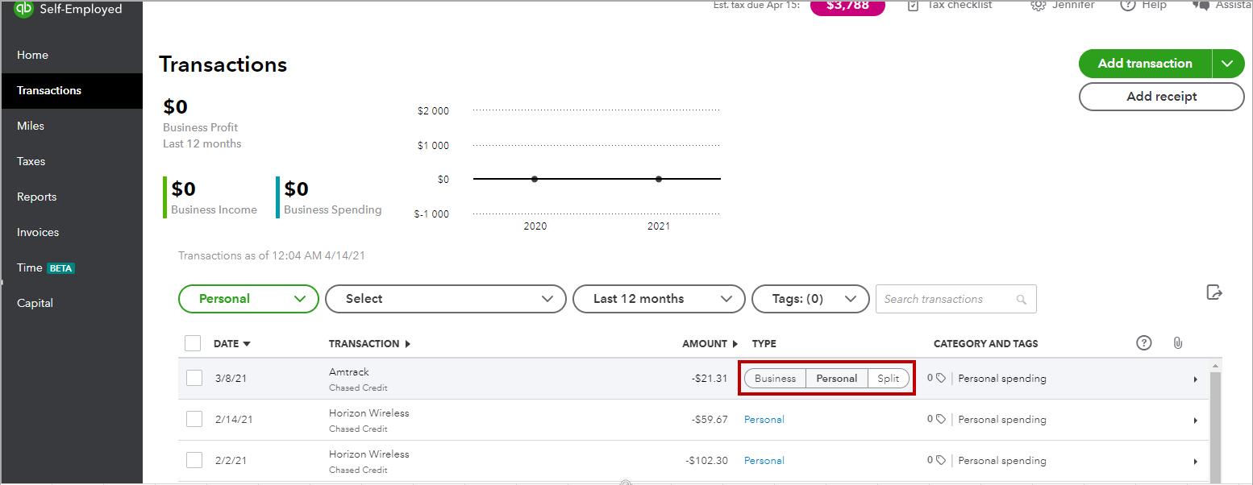Open the Miles page from the sidebar
The image size is (1253, 485).
[x=30, y=125]
